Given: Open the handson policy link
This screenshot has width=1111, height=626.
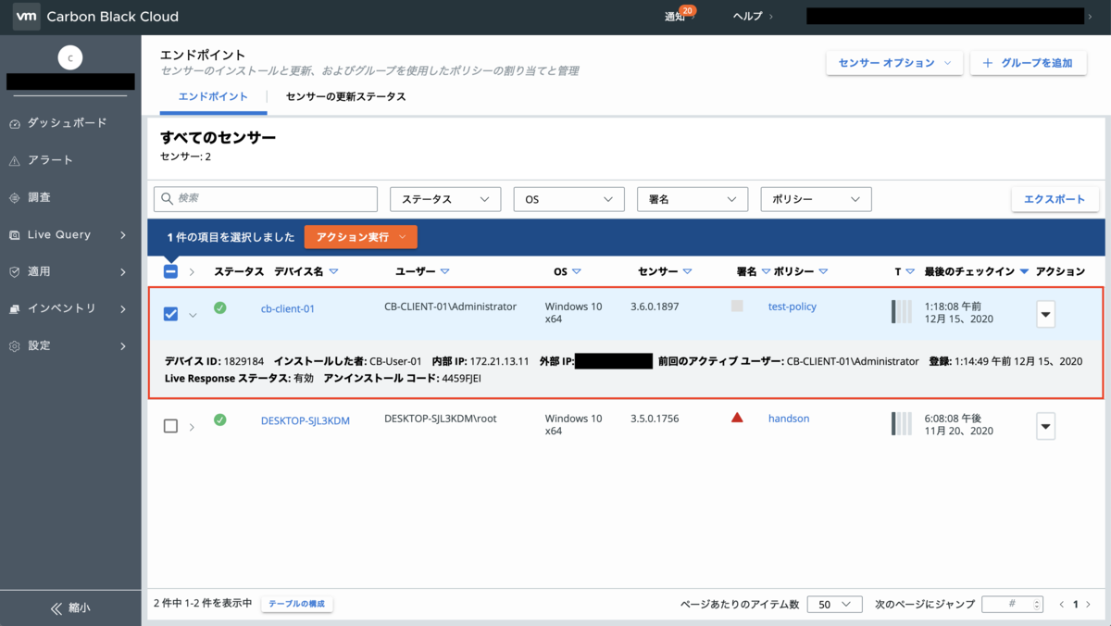Looking at the screenshot, I should click(789, 419).
